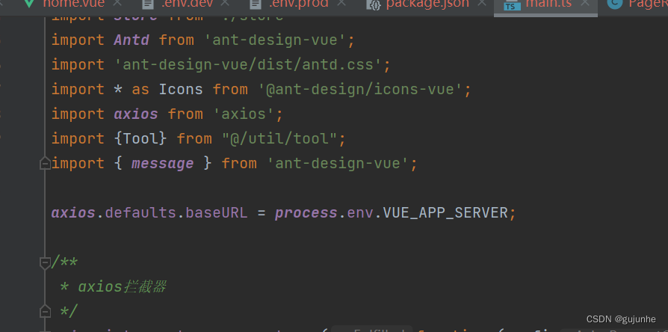Click the file icon on .env.dev tab
The height and width of the screenshot is (332, 668).
(x=149, y=4)
